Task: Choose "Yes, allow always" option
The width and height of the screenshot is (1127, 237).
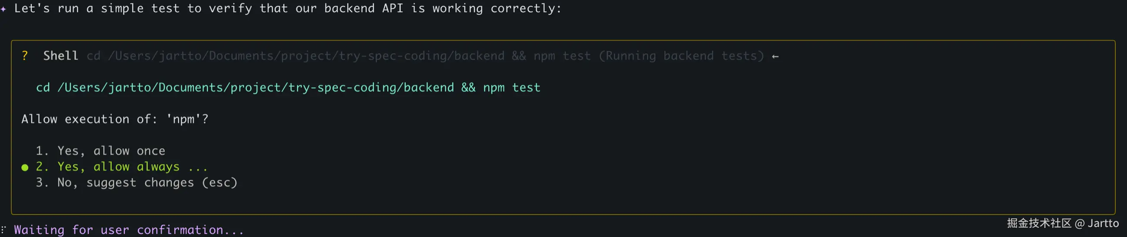Action: coord(118,167)
